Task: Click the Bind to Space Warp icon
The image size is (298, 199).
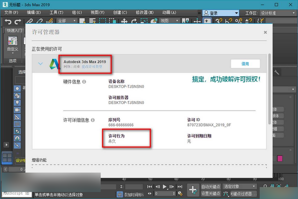Action: click(49, 21)
